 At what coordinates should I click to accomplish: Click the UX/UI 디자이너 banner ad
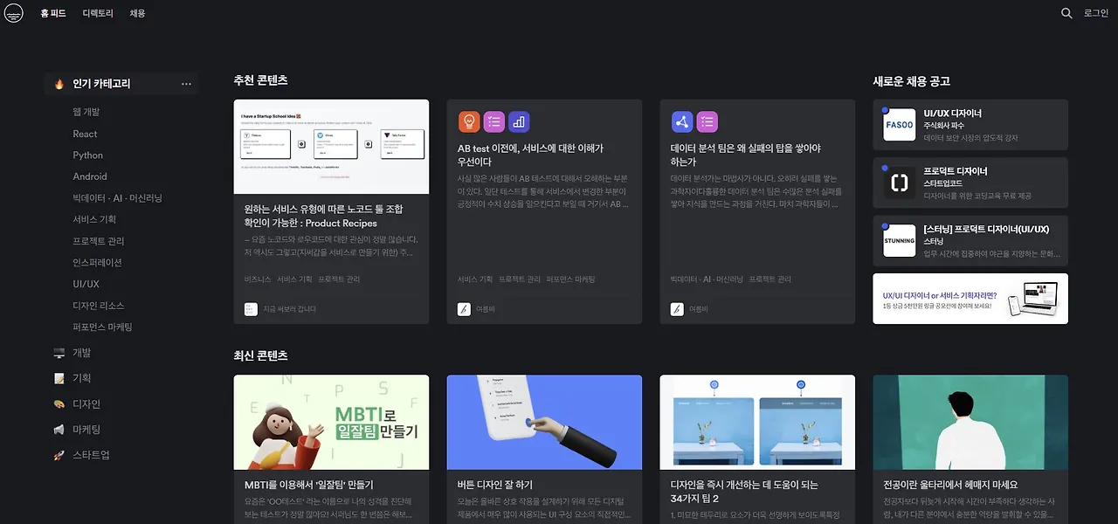[970, 297]
